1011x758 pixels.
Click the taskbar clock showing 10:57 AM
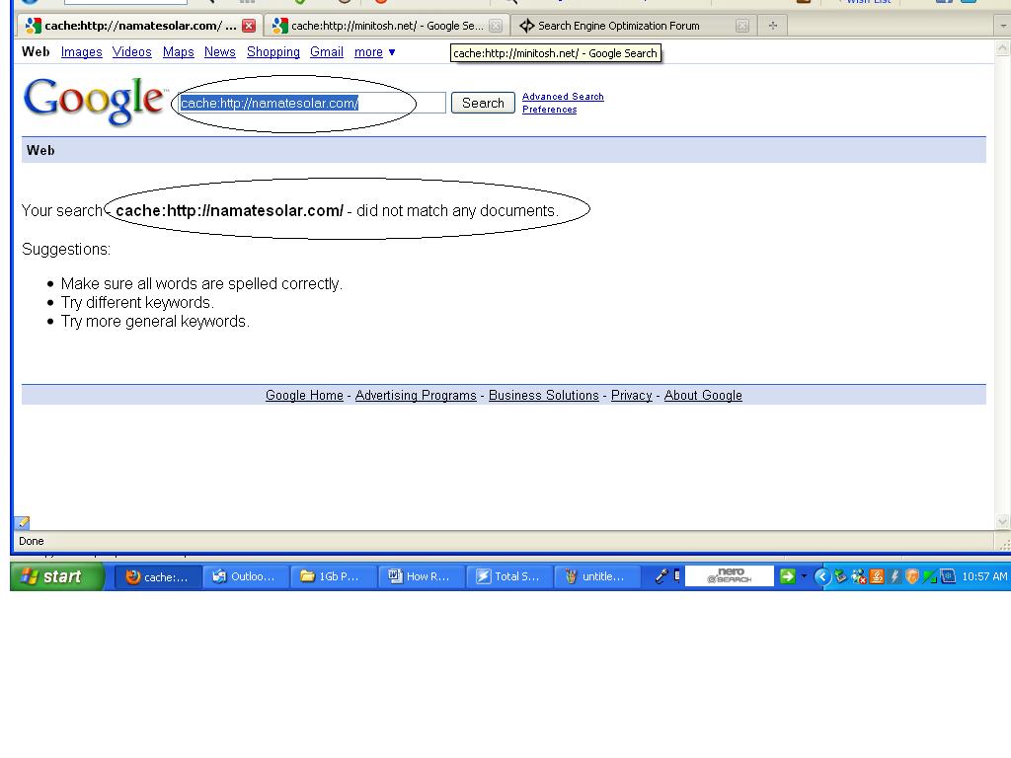click(x=984, y=576)
